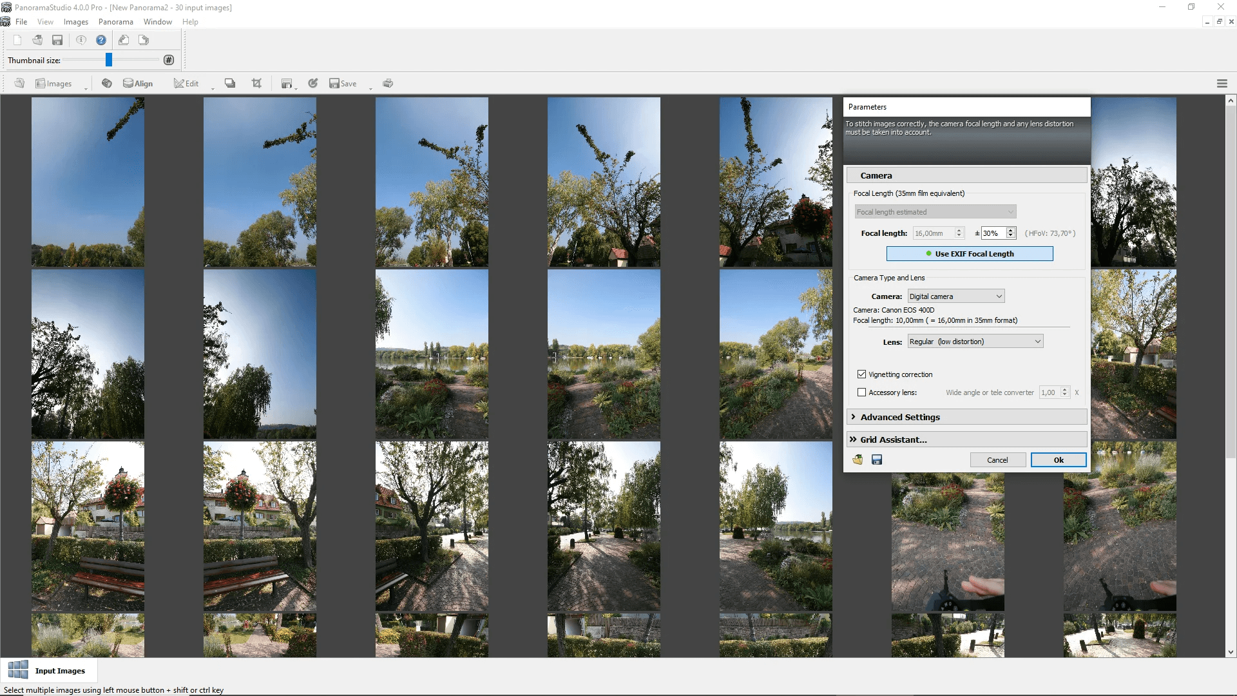The height and width of the screenshot is (696, 1237).
Task: Adjust the Thumbnail size slider
Action: click(x=110, y=59)
